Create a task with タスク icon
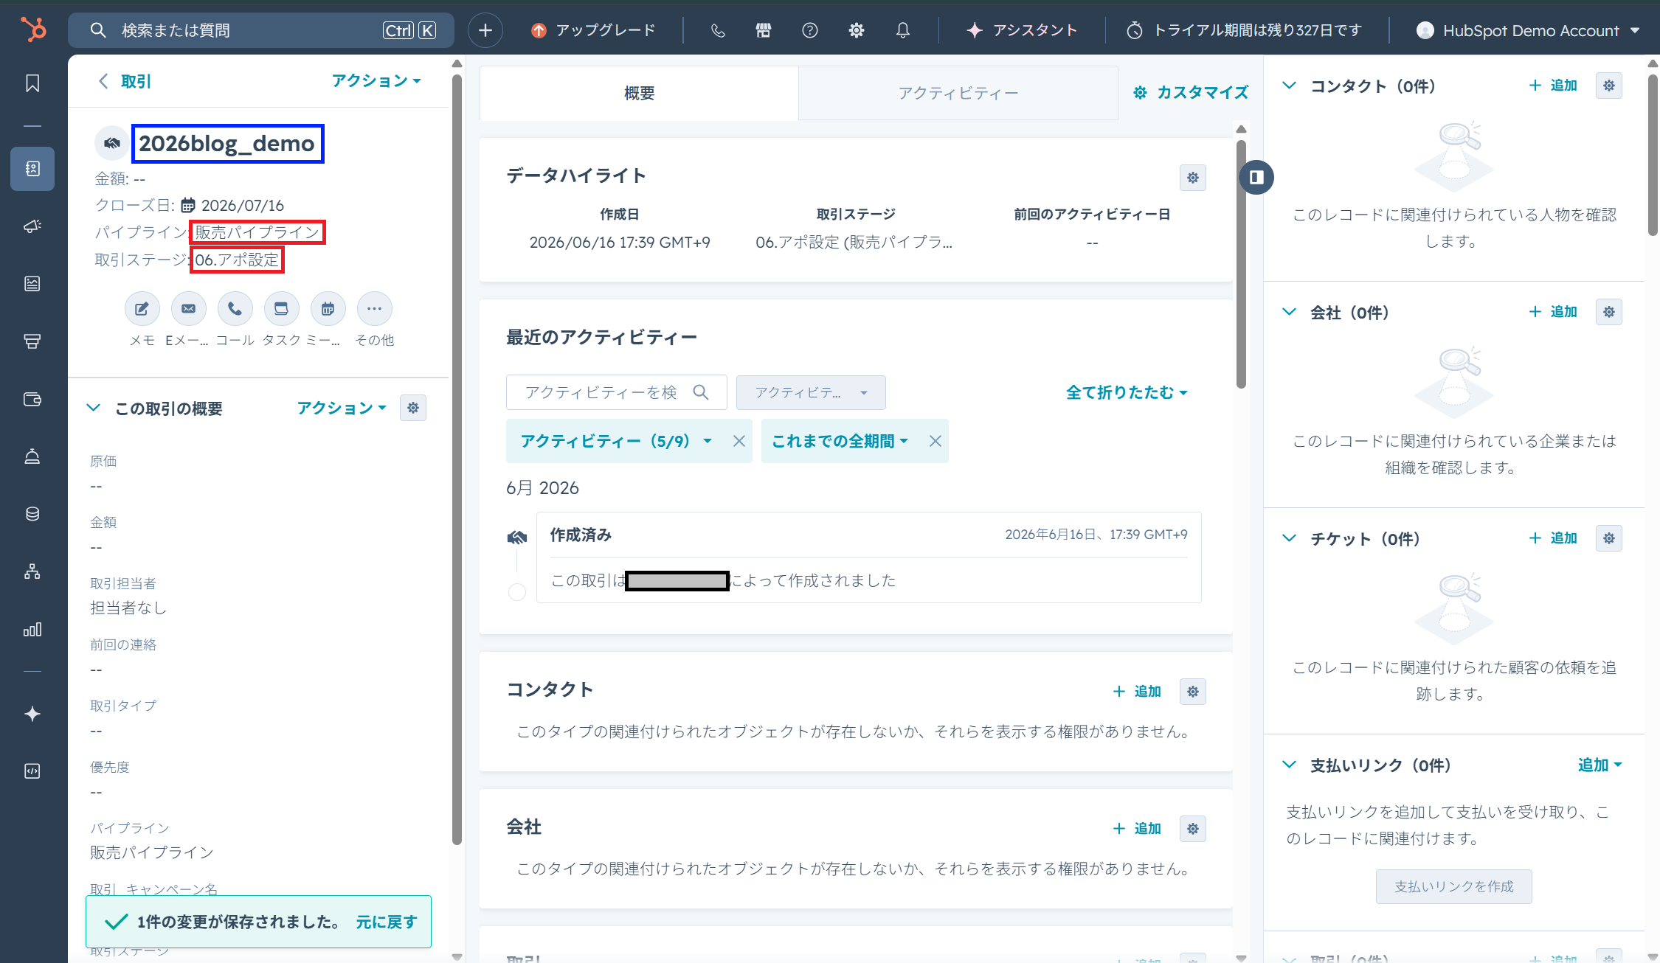 281,309
